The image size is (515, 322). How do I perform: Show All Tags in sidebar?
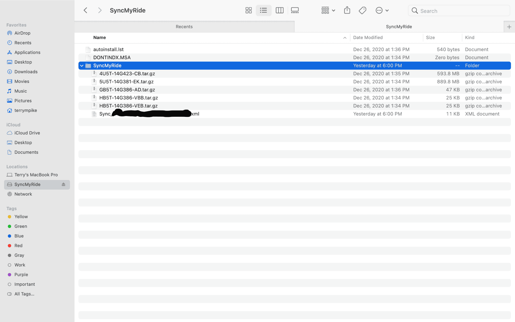(24, 294)
